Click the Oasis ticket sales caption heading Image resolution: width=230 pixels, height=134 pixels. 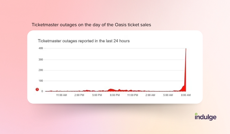point(91,25)
